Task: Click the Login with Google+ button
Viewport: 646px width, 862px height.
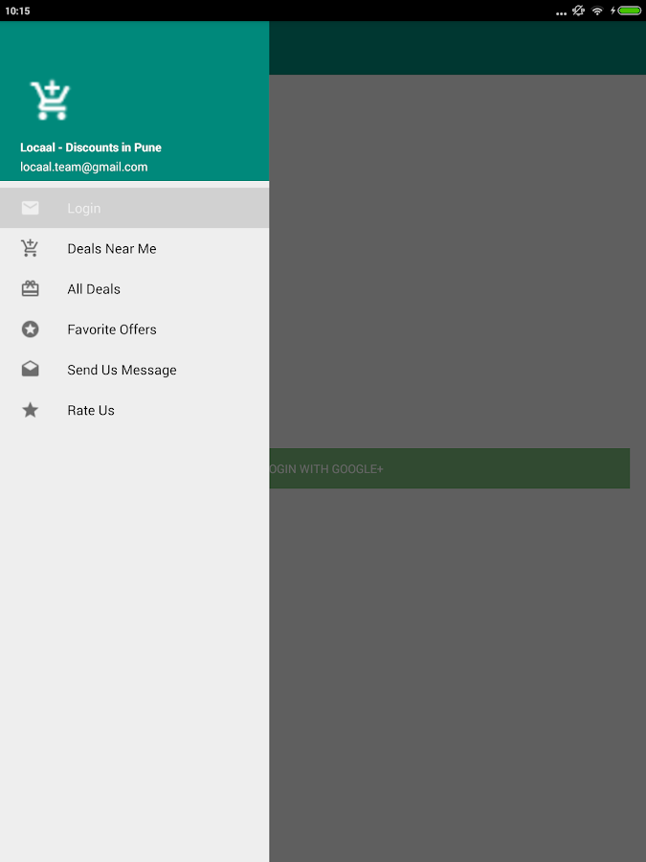Action: click(x=450, y=468)
